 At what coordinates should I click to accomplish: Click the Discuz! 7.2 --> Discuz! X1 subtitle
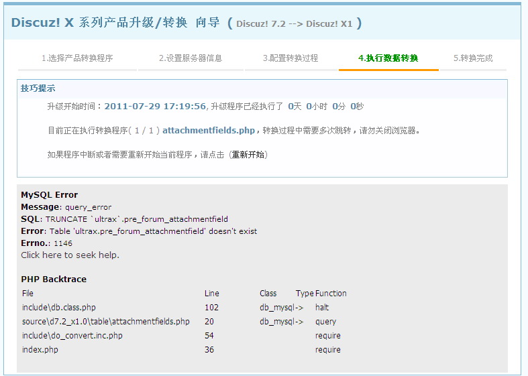(x=295, y=24)
